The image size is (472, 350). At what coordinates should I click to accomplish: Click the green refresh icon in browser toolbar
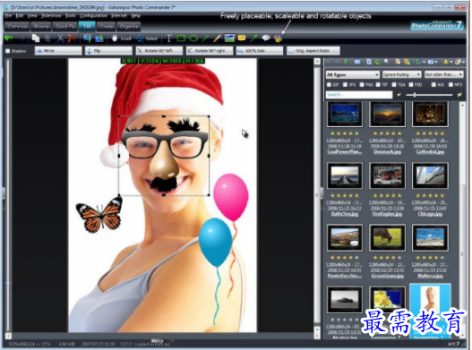pos(378,62)
